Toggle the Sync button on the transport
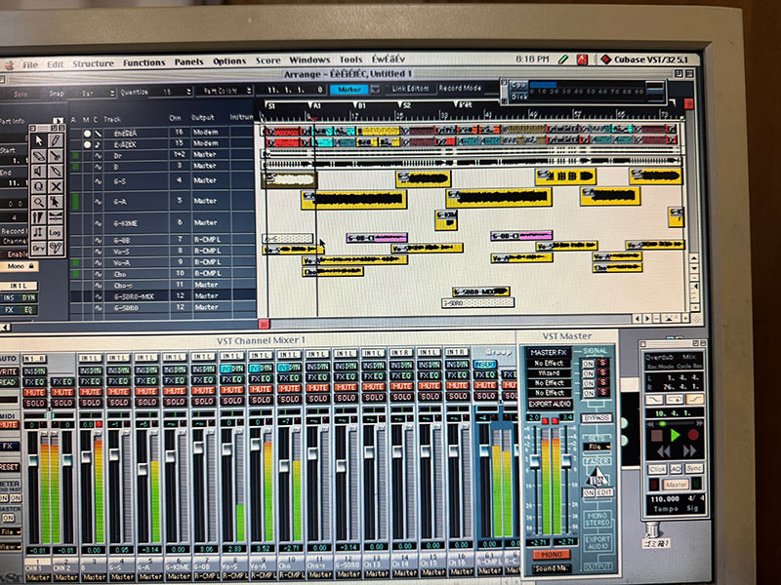 (693, 468)
